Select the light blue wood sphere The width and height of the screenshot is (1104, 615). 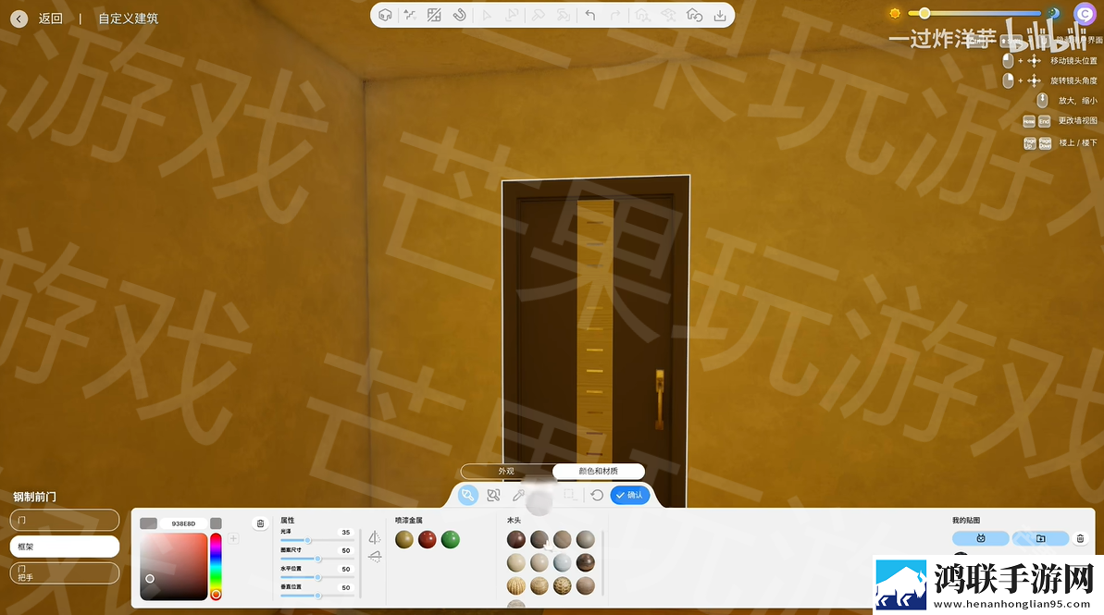563,563
